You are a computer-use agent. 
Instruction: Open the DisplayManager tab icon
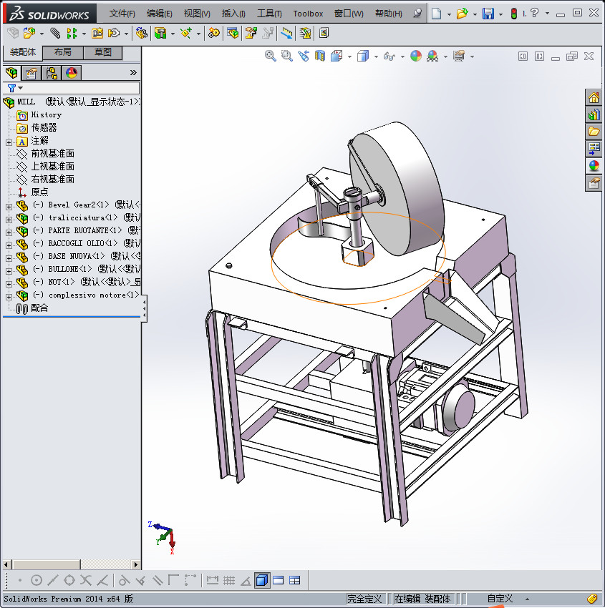[x=72, y=72]
